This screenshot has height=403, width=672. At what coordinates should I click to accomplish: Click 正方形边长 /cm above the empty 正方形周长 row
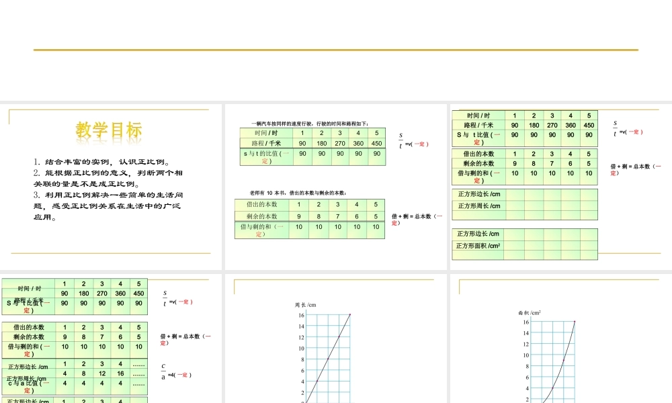tap(479, 194)
